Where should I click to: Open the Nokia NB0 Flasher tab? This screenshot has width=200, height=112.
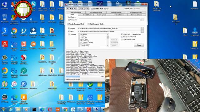136,12
